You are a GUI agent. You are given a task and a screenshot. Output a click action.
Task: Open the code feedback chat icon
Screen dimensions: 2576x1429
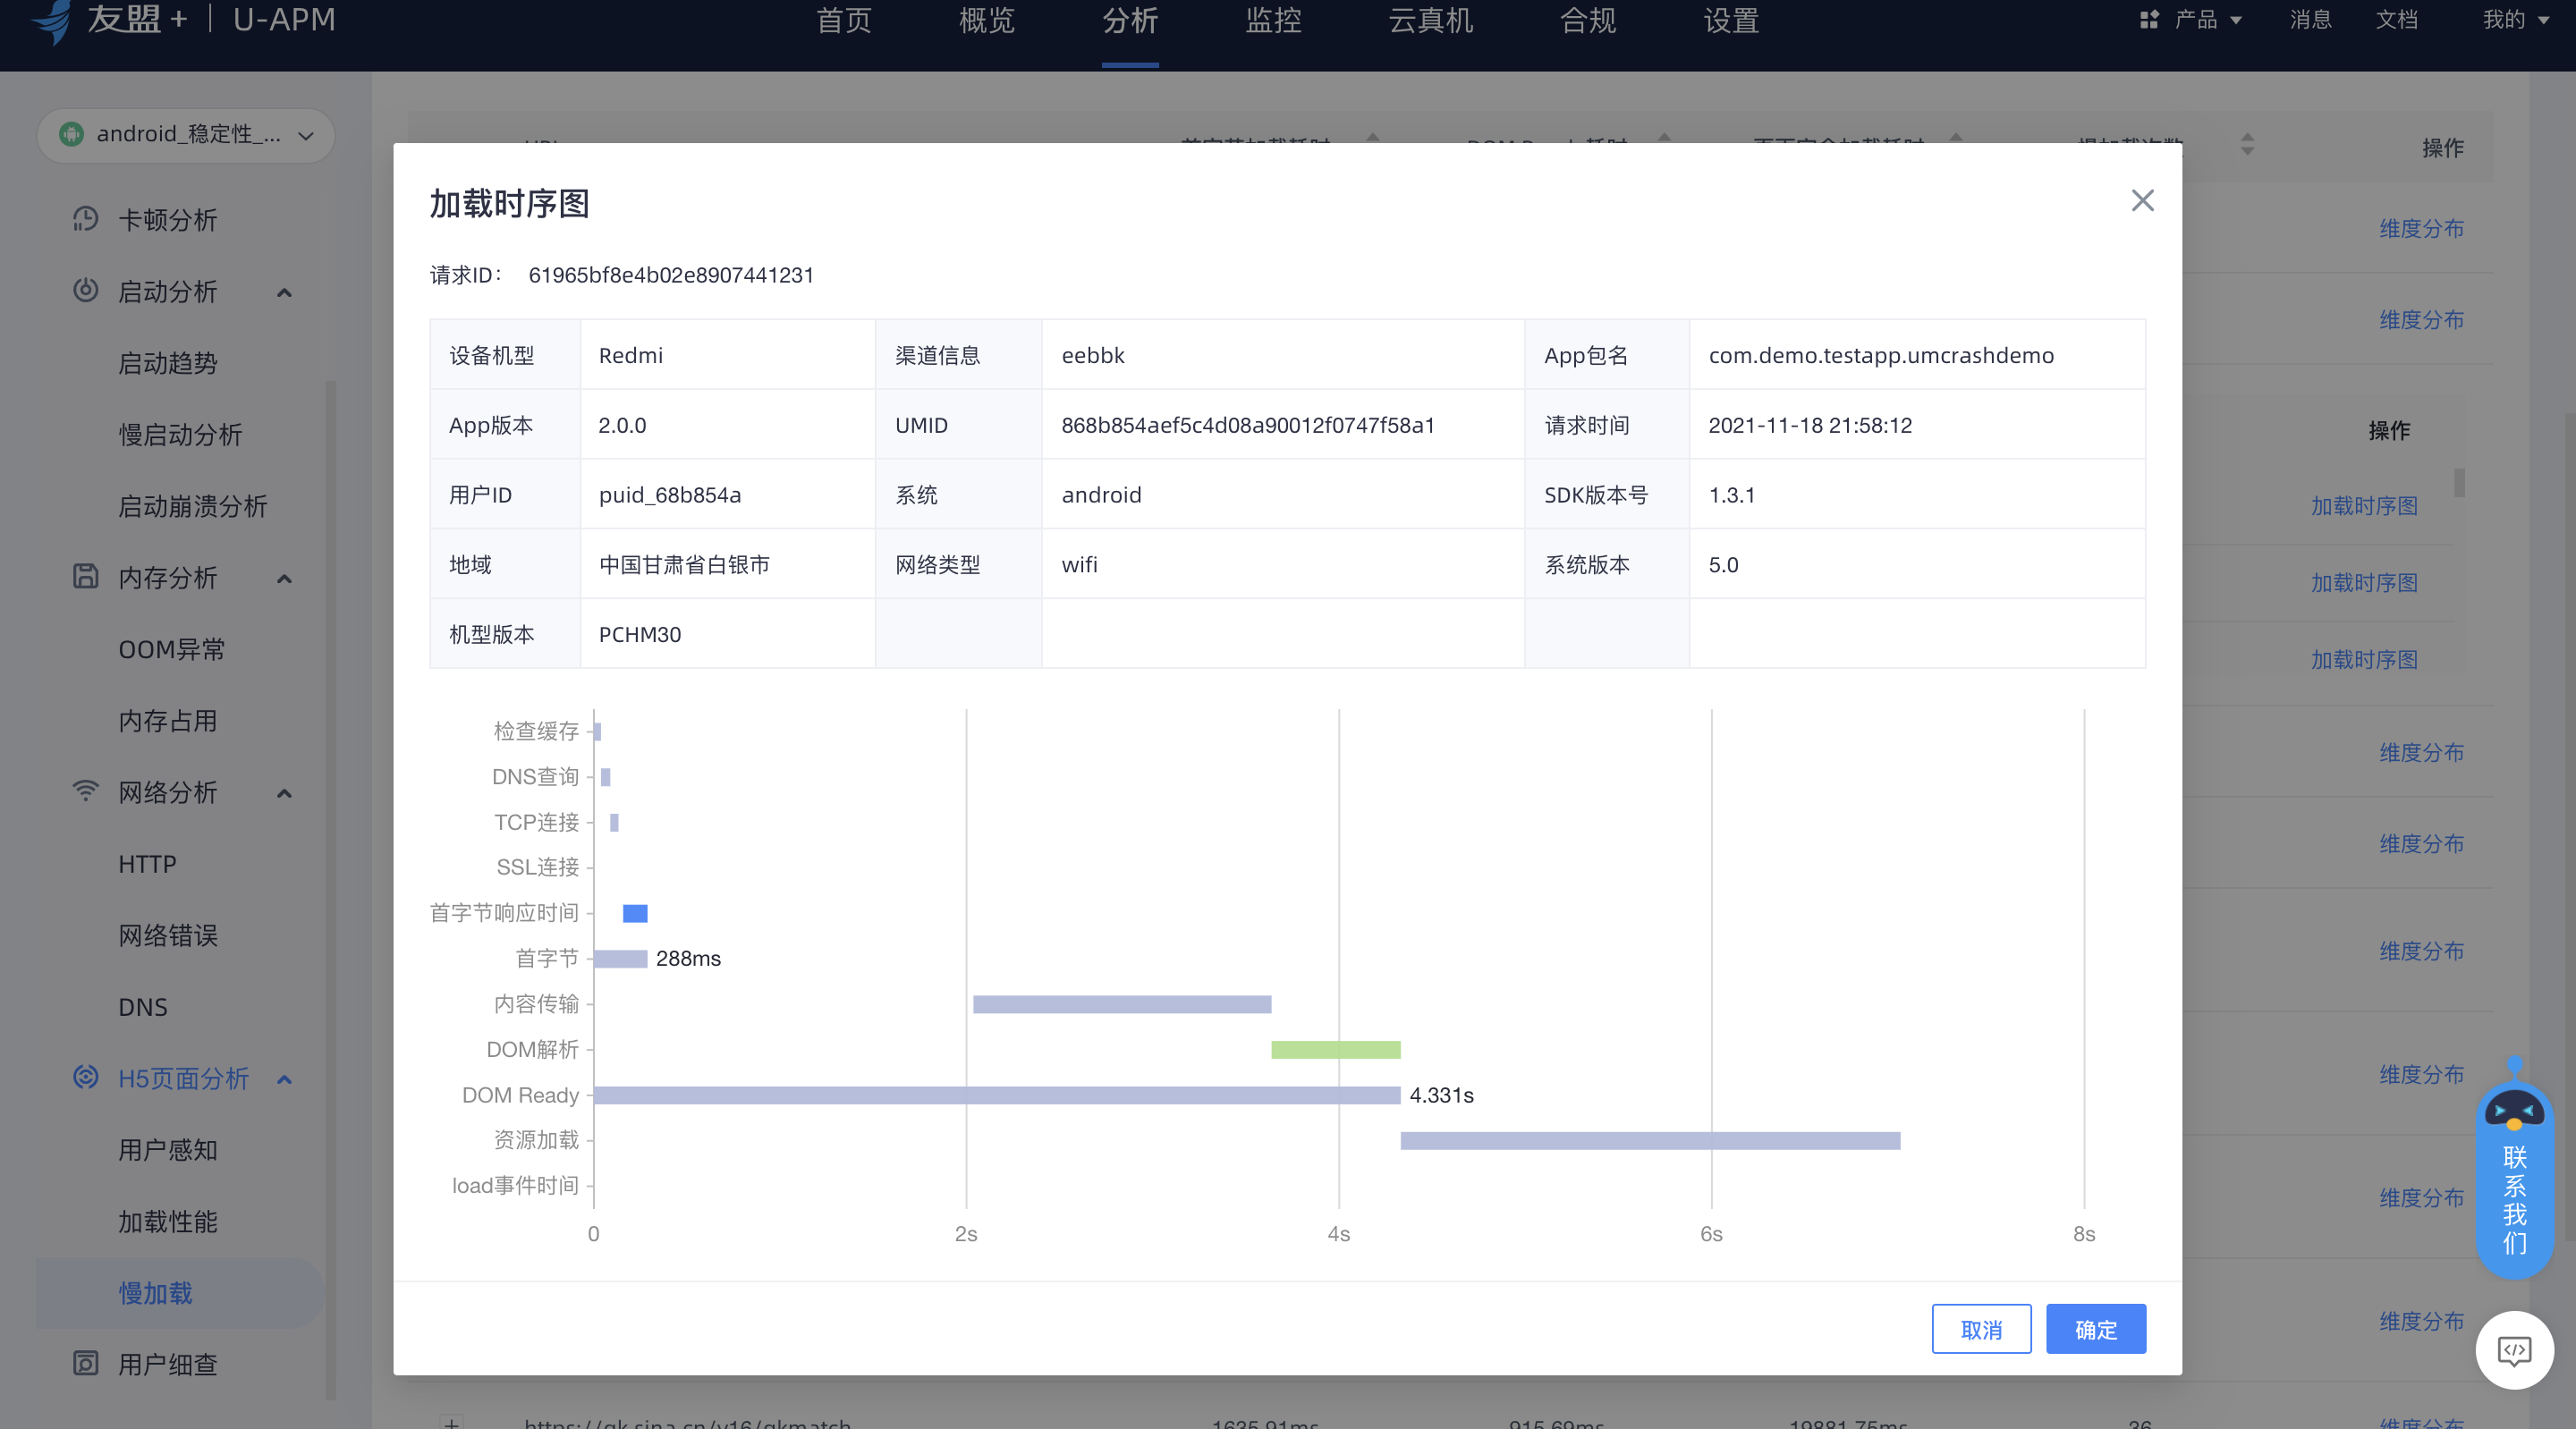point(2514,1350)
